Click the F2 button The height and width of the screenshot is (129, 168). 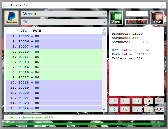[125, 101]
